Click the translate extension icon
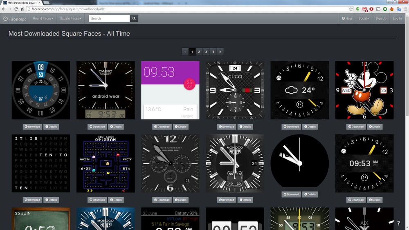The height and width of the screenshot is (230, 409). coord(398,9)
